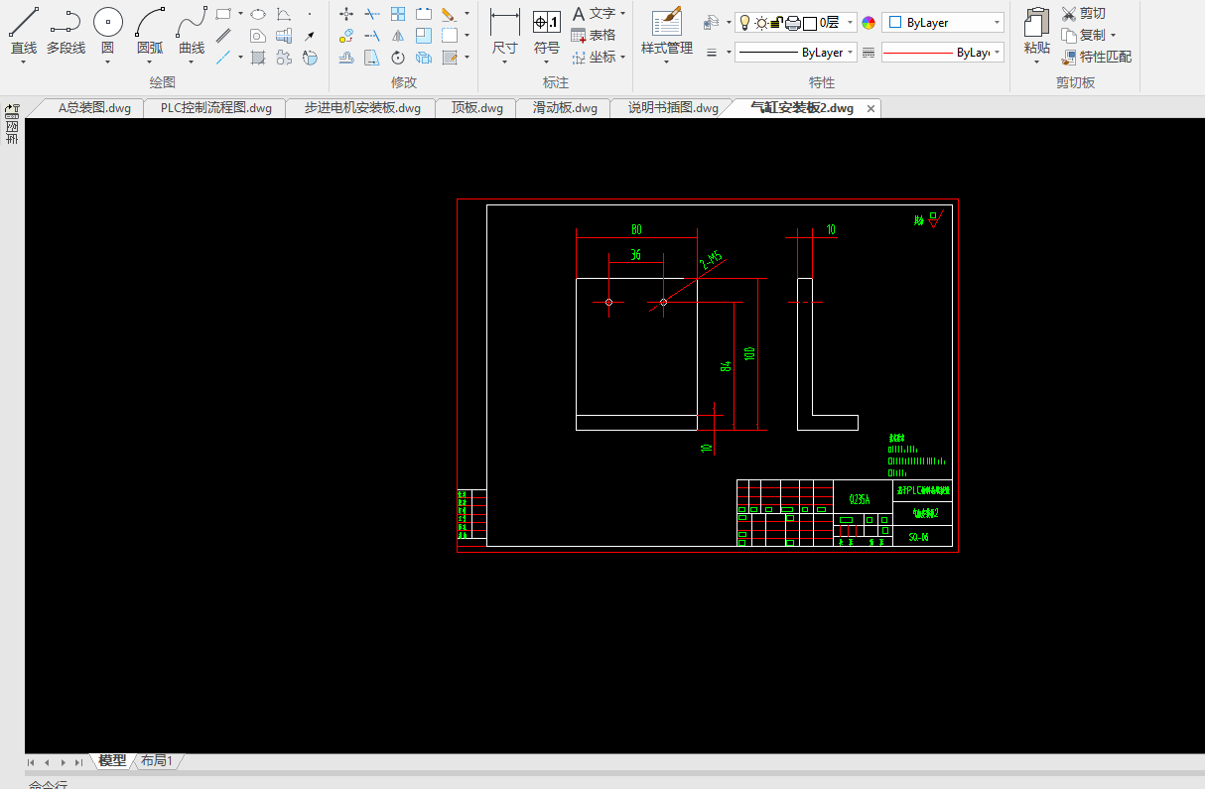Jump to the first layout tab arrow
Viewport: 1205px width, 789px height.
pyautogui.click(x=31, y=762)
